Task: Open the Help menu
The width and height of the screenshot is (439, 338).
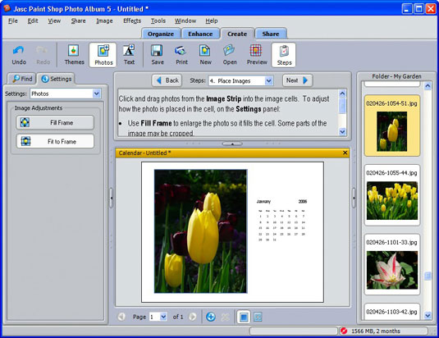Action: 212,21
